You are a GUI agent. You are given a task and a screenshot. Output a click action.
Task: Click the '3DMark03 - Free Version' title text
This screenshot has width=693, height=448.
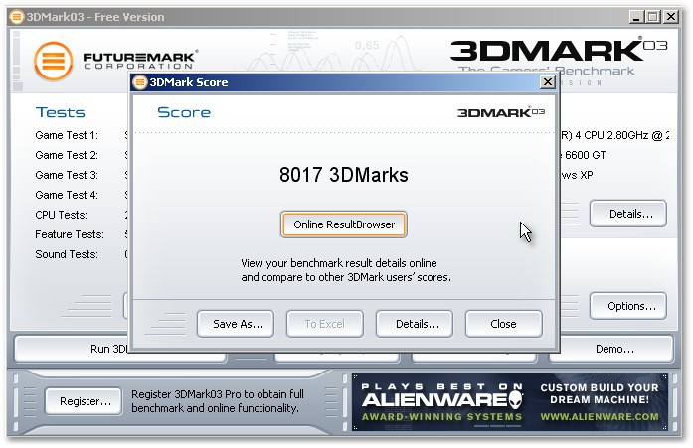pyautogui.click(x=95, y=17)
